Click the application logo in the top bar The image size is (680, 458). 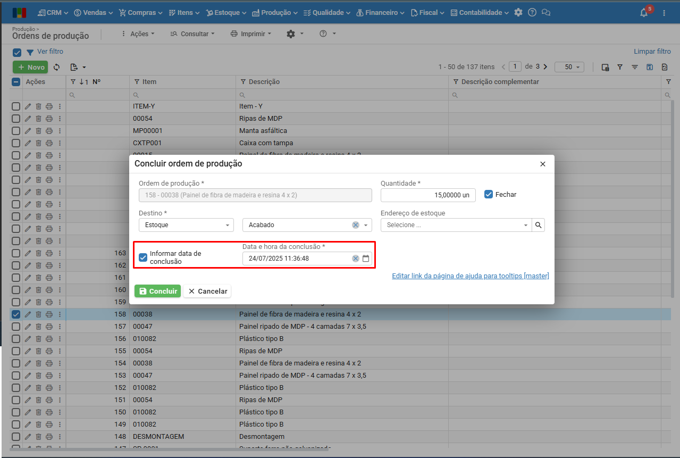click(19, 12)
